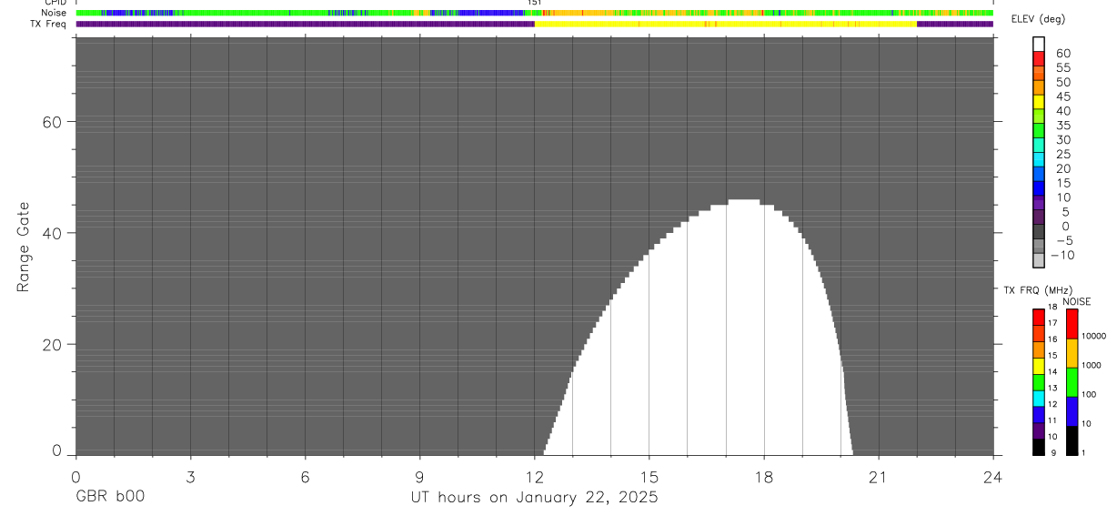Click the x-axis tick label '3'
Viewport: 1117px width, 516px height.
[x=190, y=477]
